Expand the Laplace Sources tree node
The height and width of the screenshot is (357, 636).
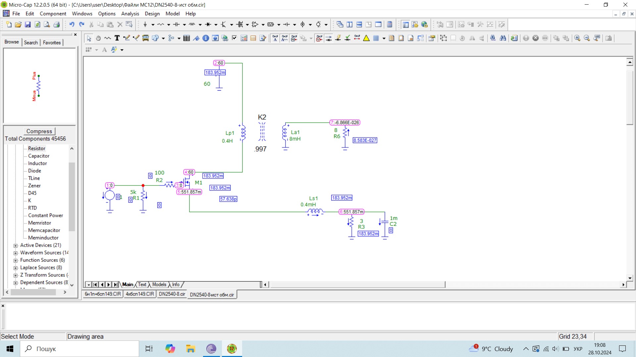16,268
